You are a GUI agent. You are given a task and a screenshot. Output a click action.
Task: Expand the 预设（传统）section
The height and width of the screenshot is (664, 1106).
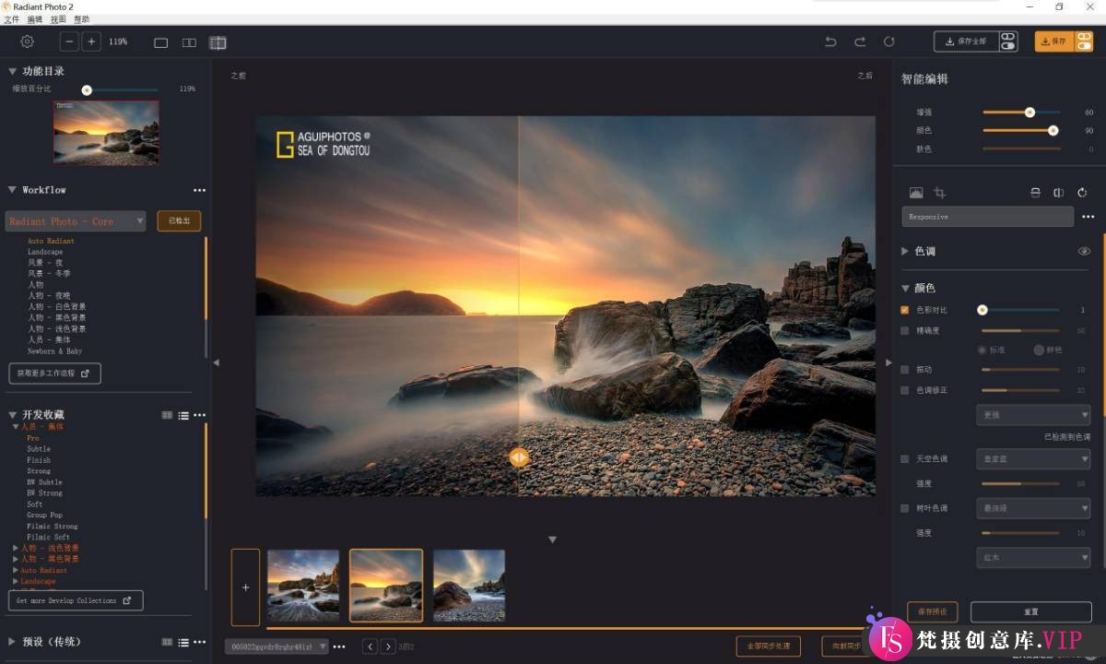(x=13, y=642)
